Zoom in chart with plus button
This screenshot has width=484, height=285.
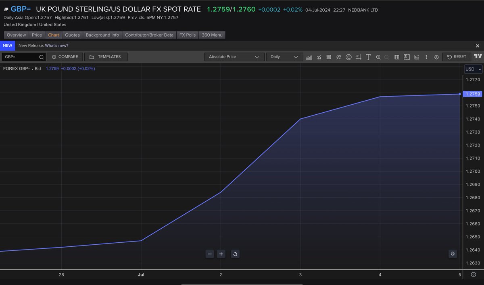point(221,254)
